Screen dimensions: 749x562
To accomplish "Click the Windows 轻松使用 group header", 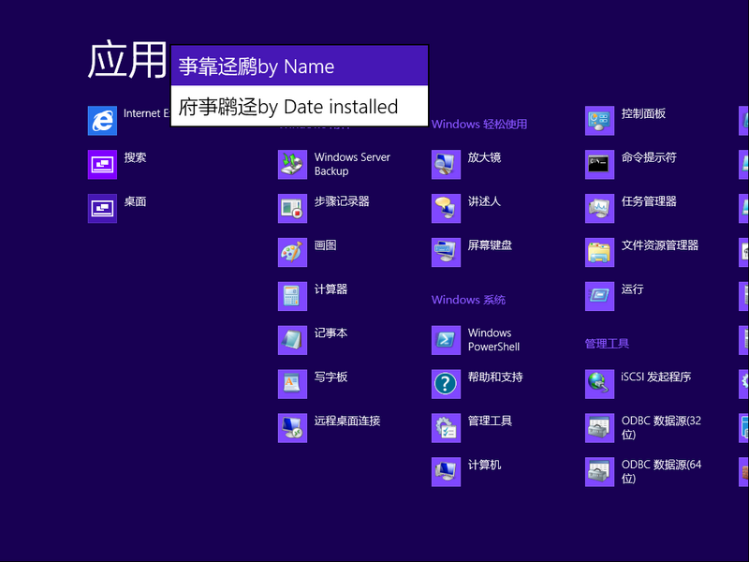I will tap(479, 125).
